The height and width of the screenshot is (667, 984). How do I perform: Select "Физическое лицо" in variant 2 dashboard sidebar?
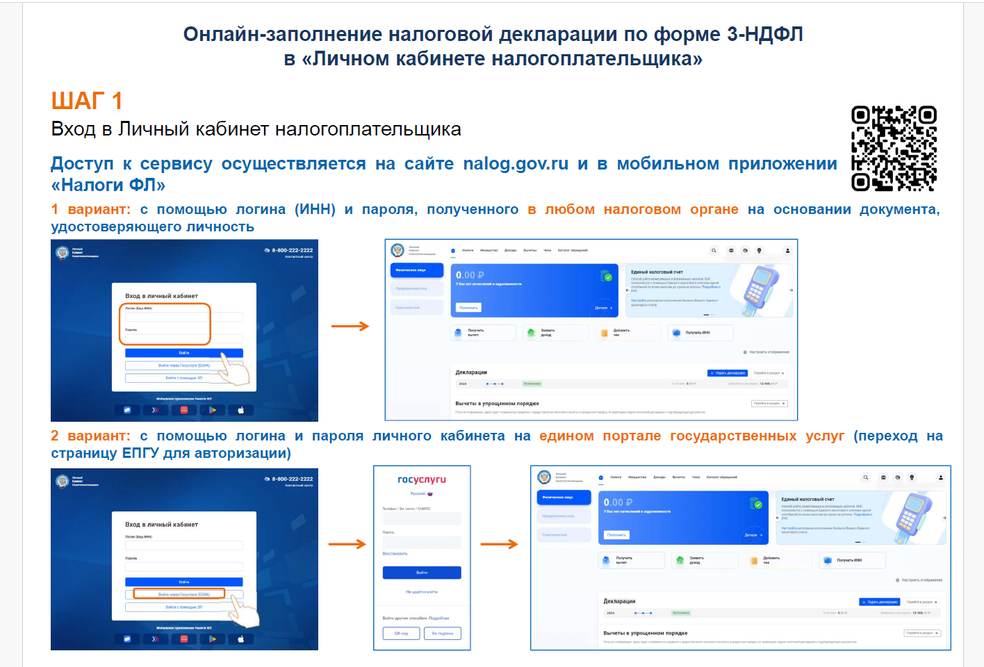(x=563, y=497)
